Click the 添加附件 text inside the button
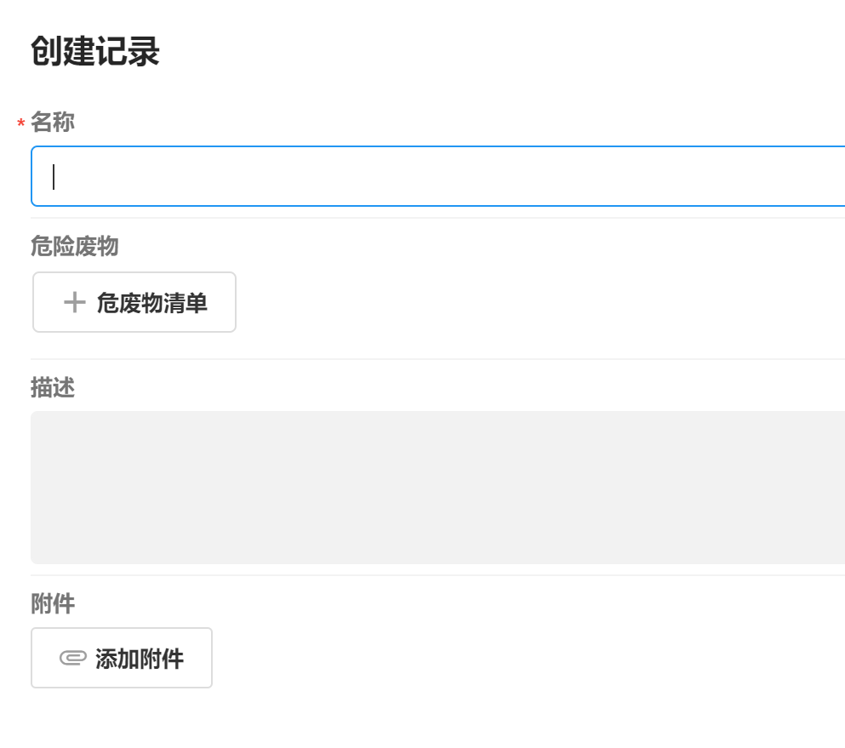 [x=140, y=658]
